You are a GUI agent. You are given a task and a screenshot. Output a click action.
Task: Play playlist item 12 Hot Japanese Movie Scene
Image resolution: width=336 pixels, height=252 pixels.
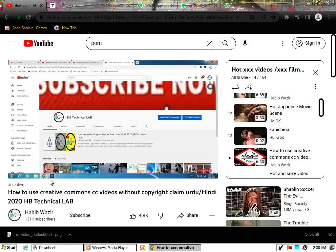274,113
